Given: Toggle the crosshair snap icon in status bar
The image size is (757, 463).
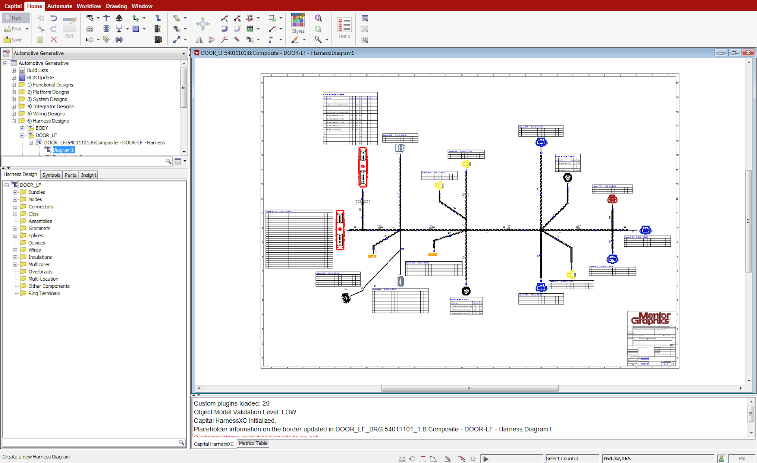Looking at the screenshot, I should coord(473,459).
